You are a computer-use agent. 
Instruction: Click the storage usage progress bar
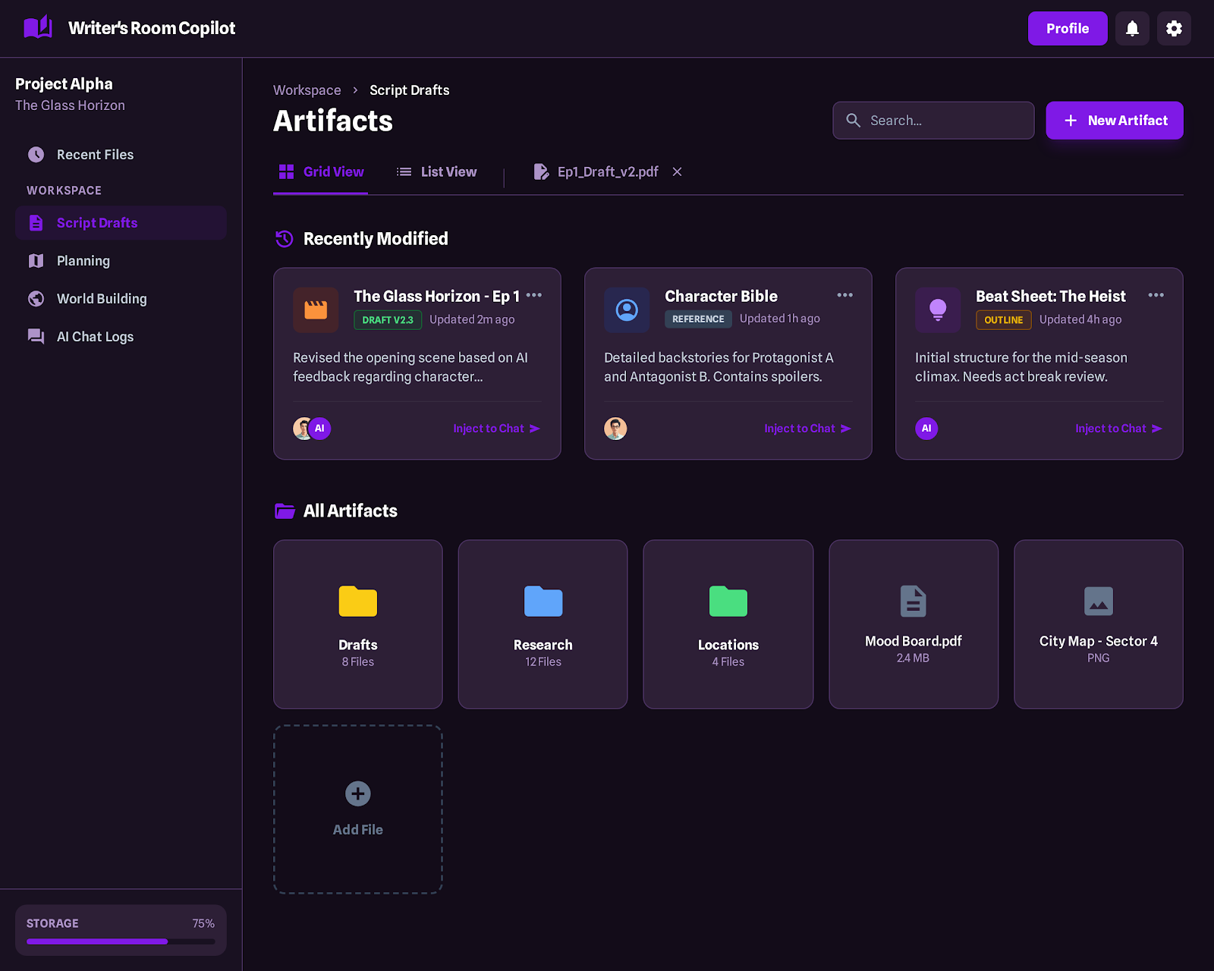click(x=121, y=941)
